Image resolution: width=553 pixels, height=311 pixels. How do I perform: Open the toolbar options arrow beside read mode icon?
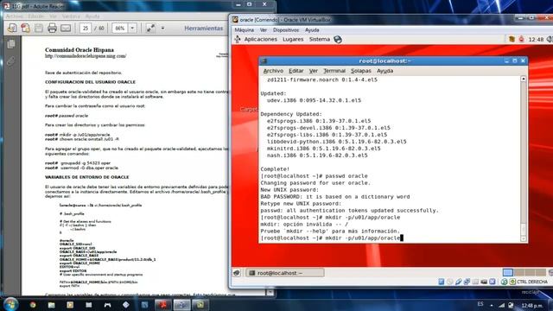coord(162,29)
